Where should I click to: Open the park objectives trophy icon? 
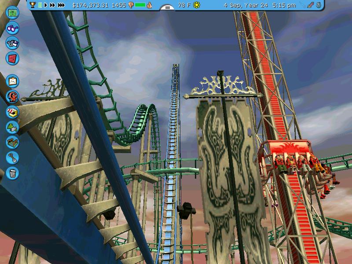point(33,5)
